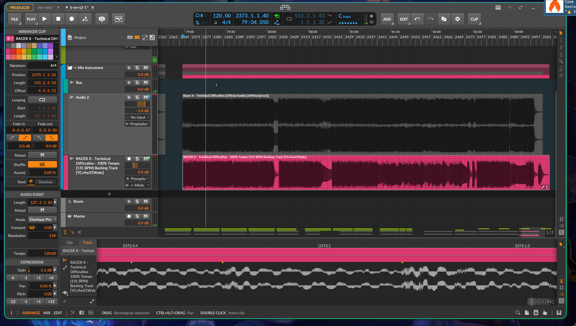Click the duplicate icon in edit toolbar
The height and width of the screenshot is (326, 576).
pyautogui.click(x=444, y=19)
